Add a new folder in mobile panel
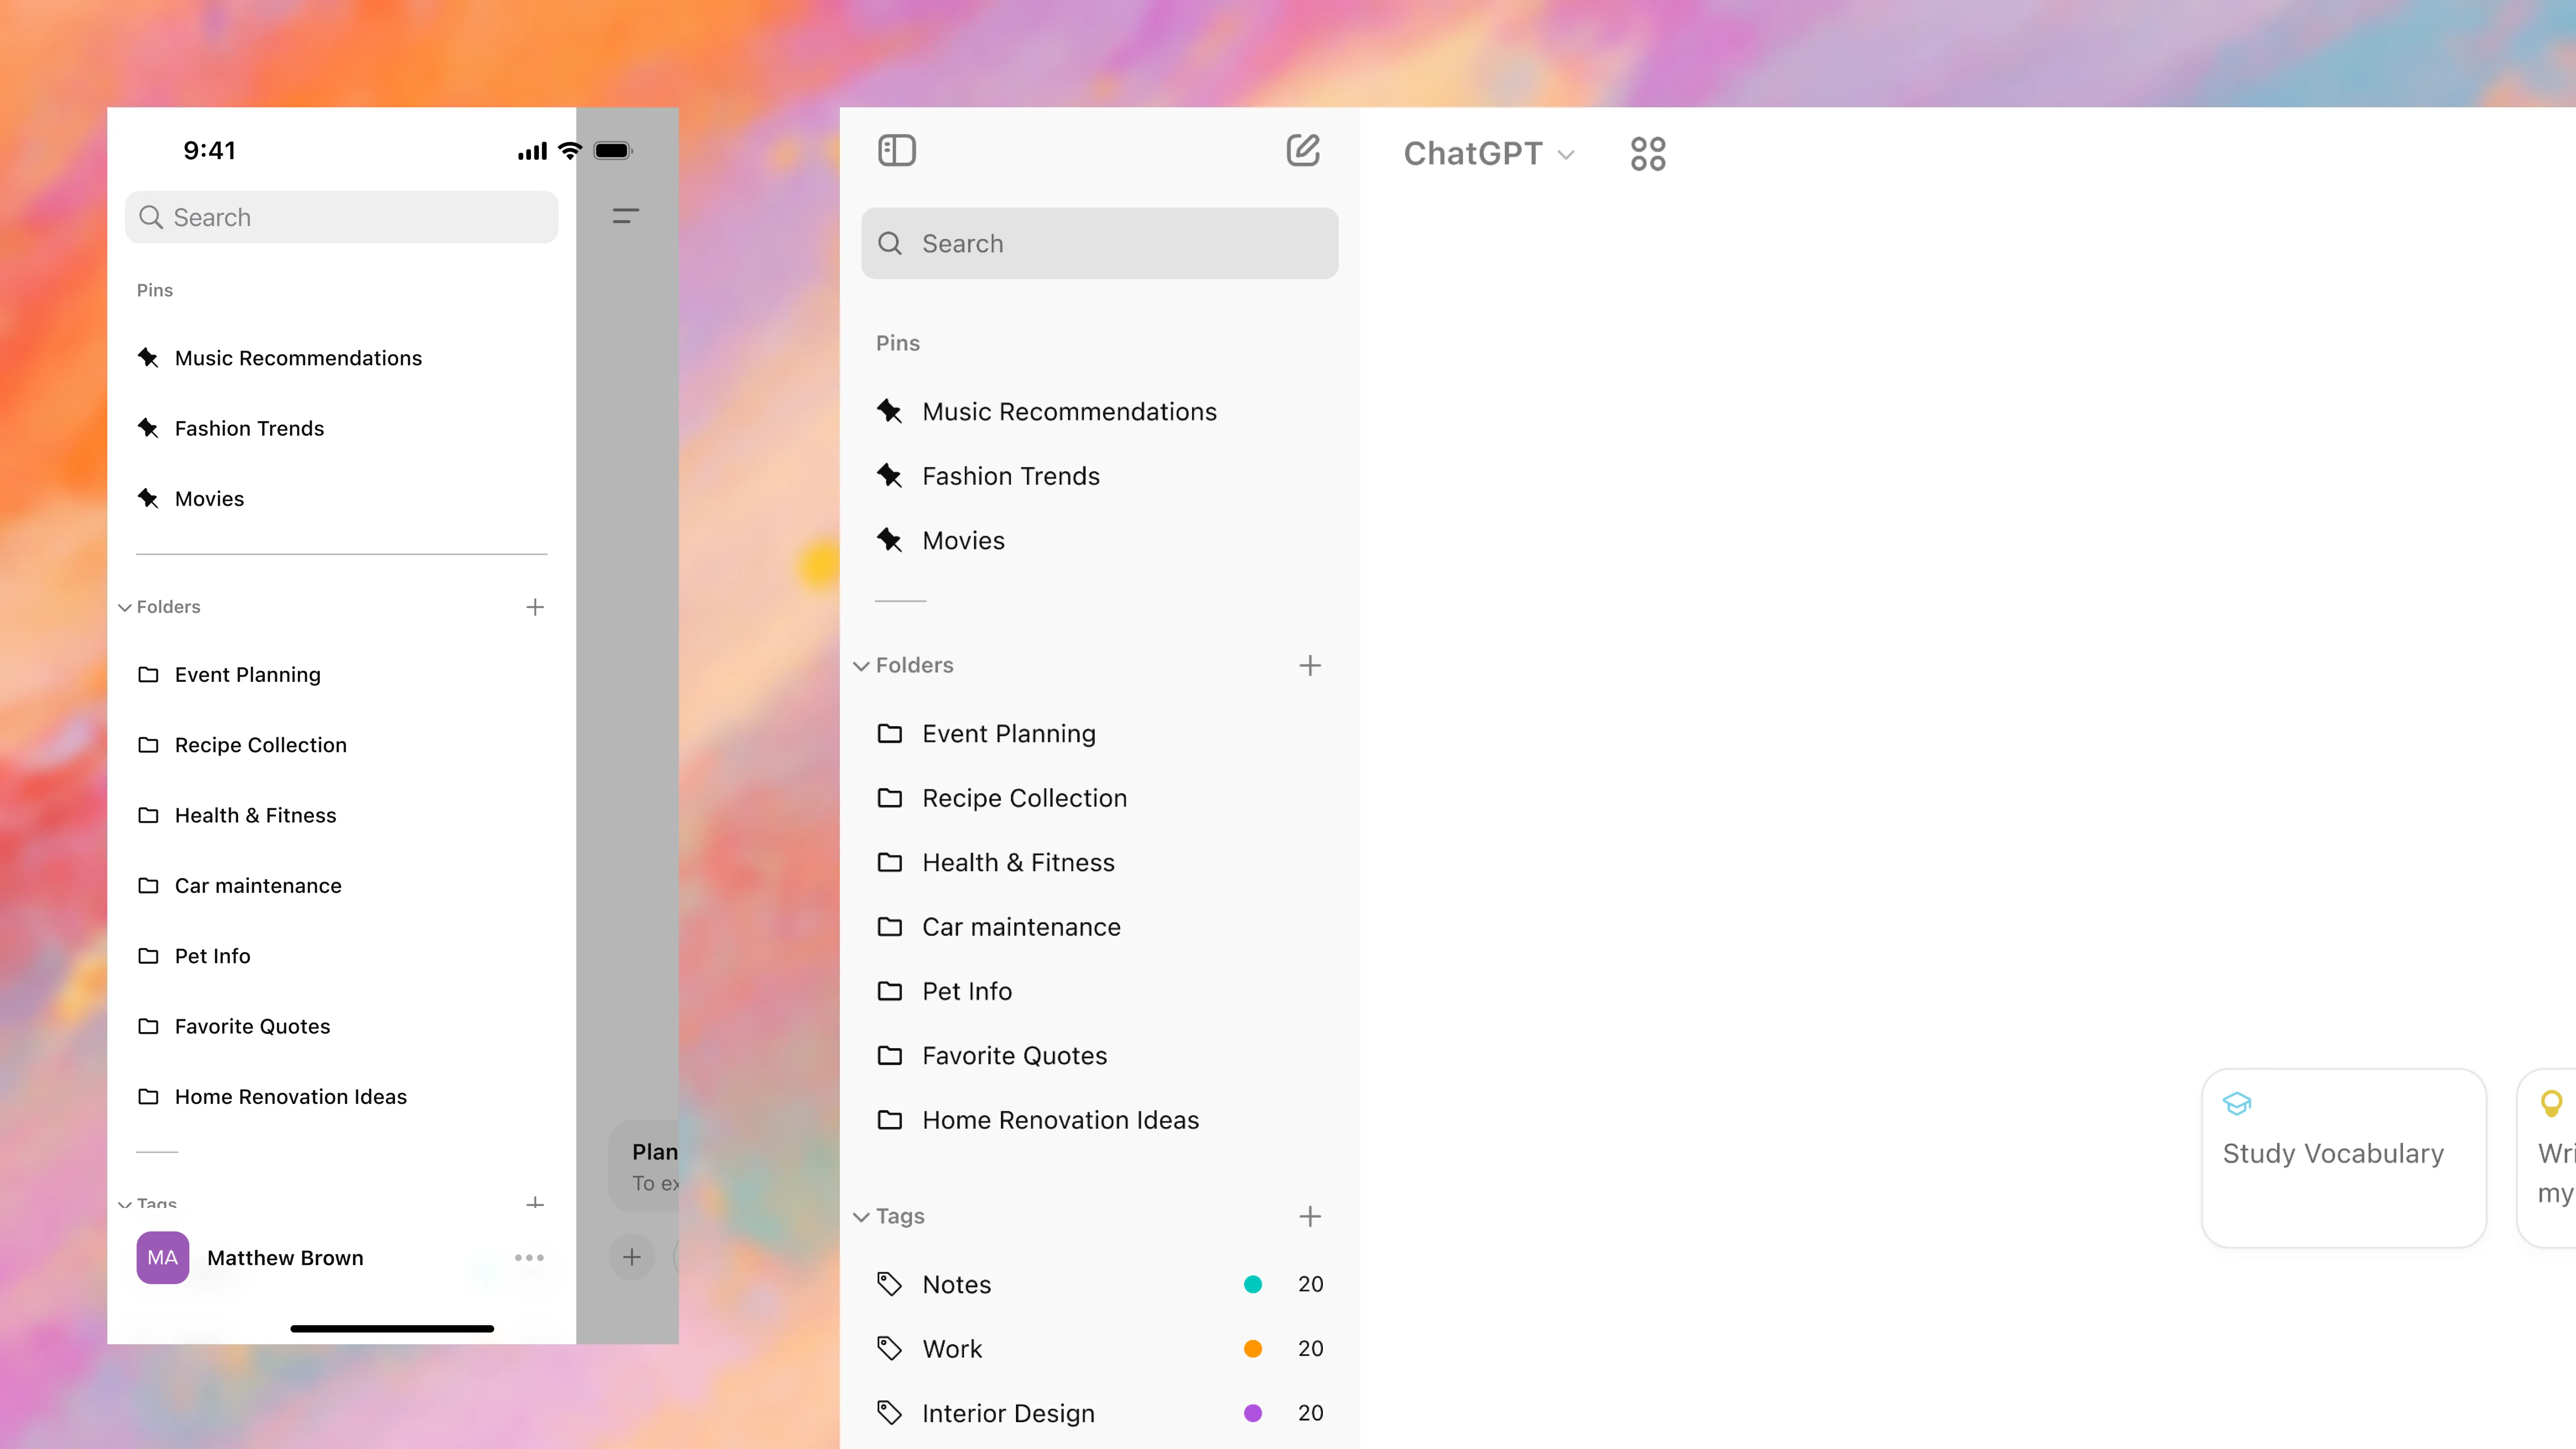 [x=535, y=607]
